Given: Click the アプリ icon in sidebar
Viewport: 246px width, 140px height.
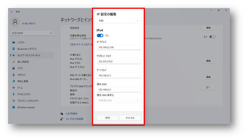Looking at the screenshot, I should tap(14, 68).
